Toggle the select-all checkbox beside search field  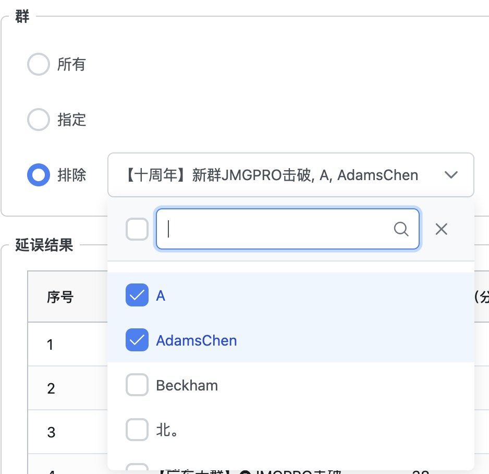click(x=137, y=229)
